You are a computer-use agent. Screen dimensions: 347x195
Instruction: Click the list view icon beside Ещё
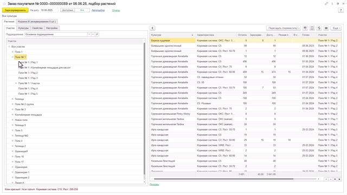click(x=326, y=28)
